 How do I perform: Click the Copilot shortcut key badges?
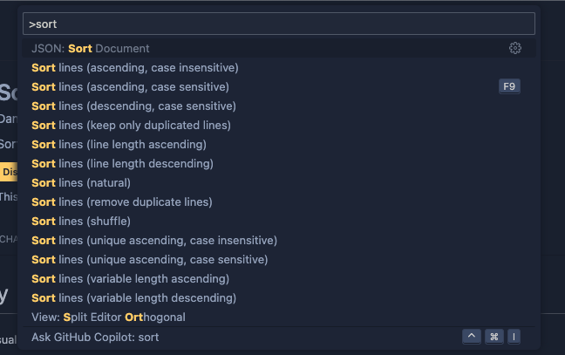pos(492,337)
